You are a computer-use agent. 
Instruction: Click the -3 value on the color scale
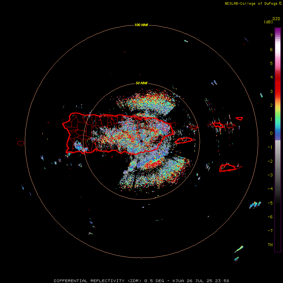(270, 175)
